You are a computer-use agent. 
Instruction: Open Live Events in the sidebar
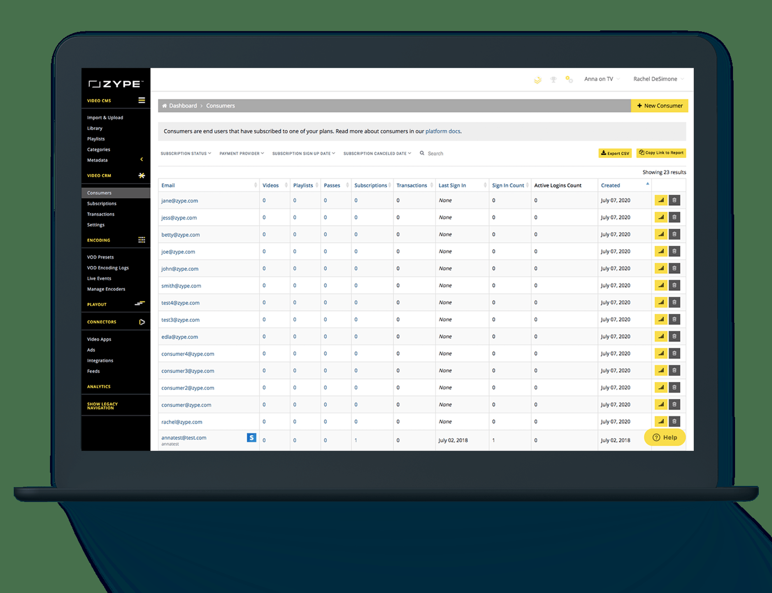(99, 279)
